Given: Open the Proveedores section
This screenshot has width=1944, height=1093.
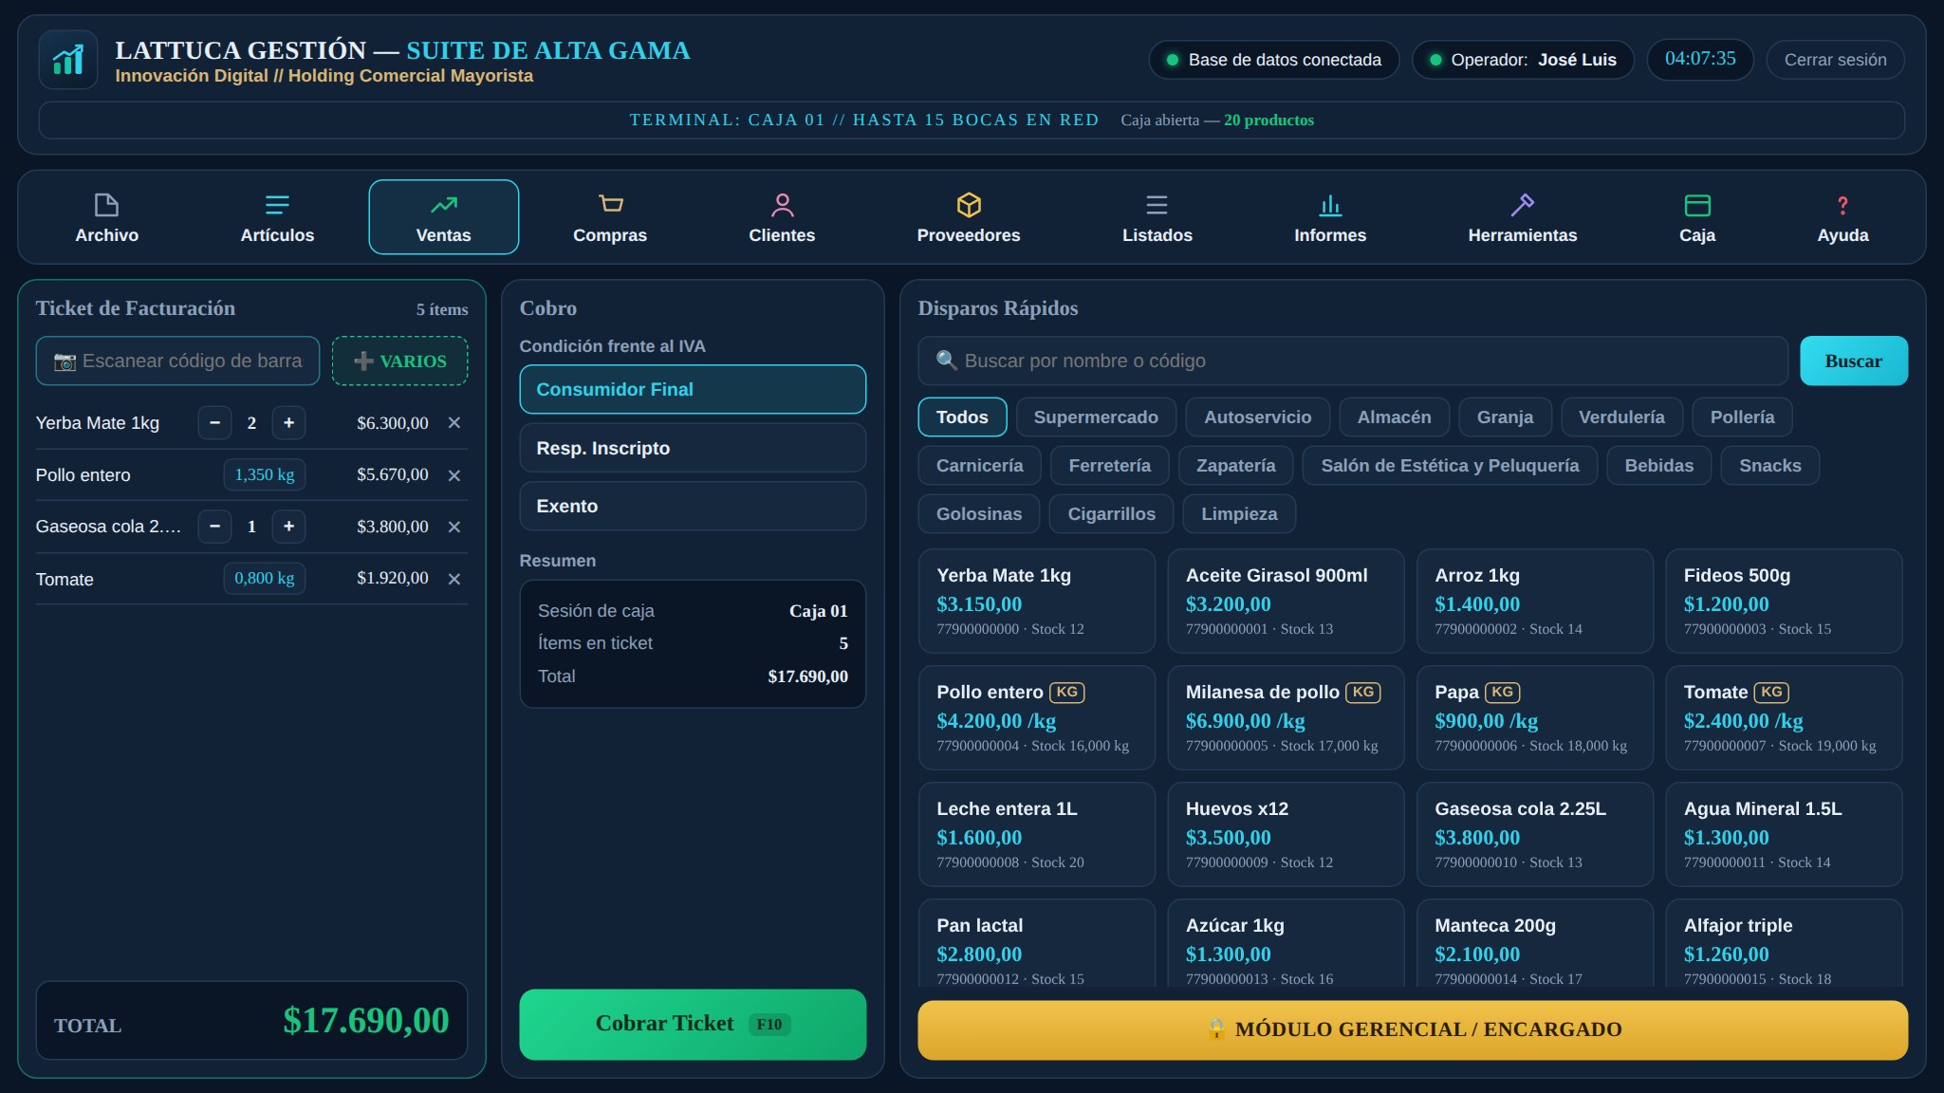Looking at the screenshot, I should click(x=969, y=217).
